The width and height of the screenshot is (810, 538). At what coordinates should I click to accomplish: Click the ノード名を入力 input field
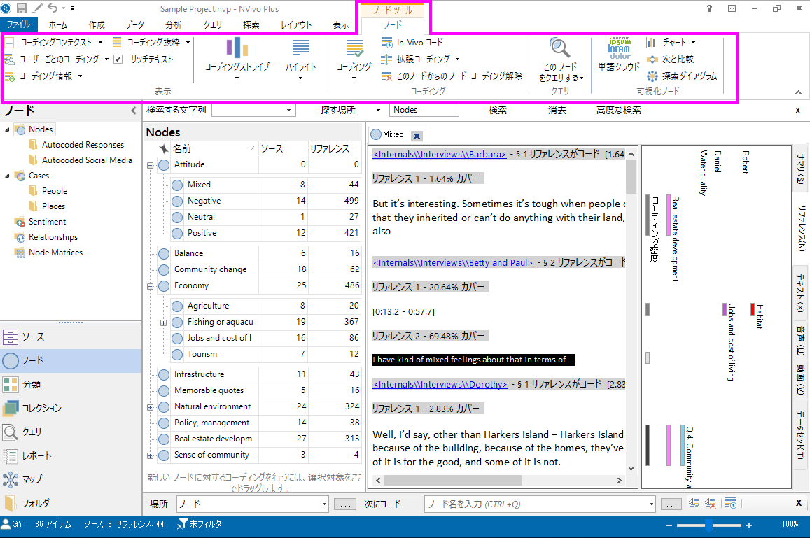point(540,504)
